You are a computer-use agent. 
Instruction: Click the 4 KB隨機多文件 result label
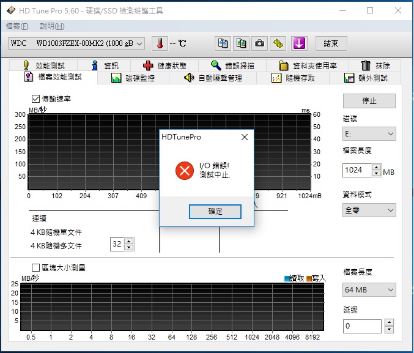56,246
